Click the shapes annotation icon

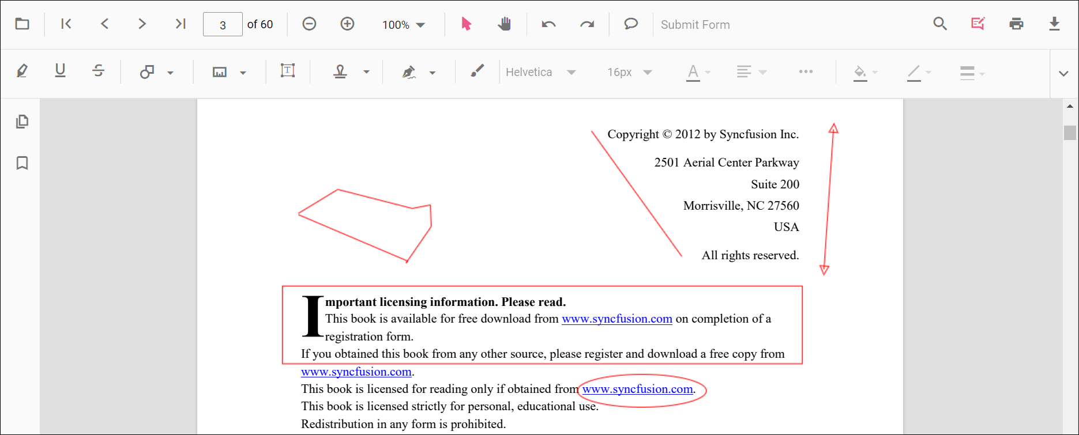click(x=147, y=72)
